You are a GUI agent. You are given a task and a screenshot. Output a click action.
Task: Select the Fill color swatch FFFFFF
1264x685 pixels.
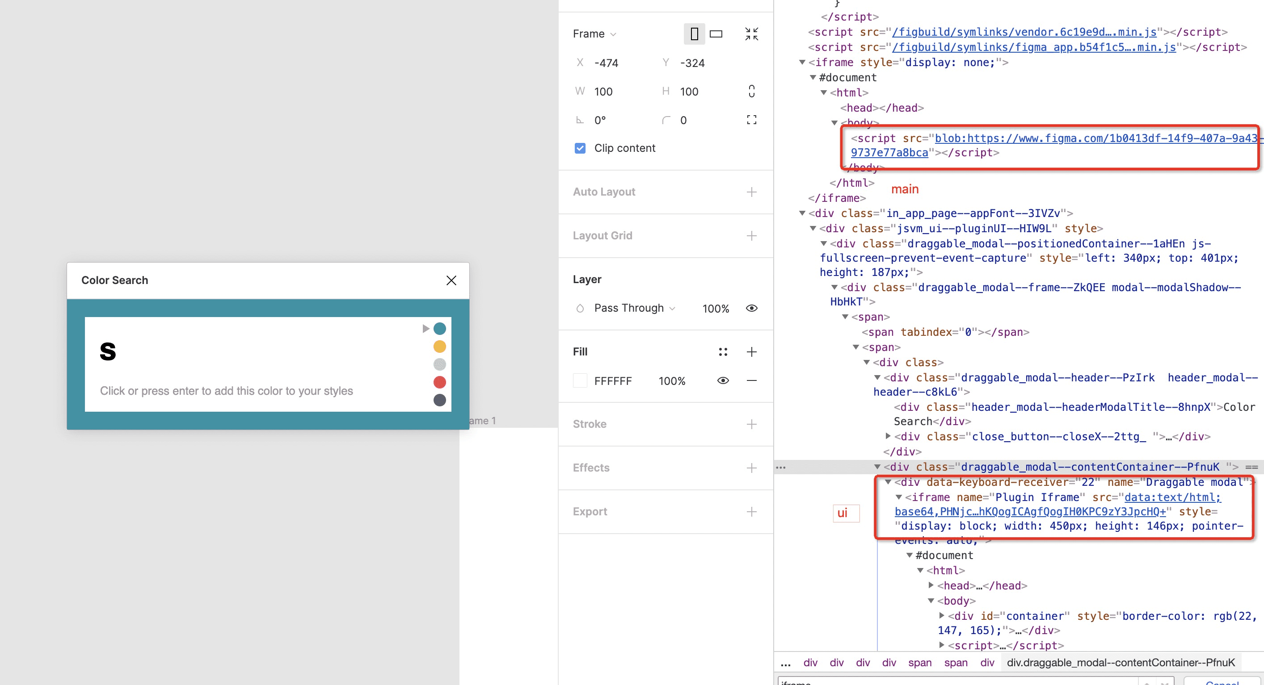[x=579, y=380]
